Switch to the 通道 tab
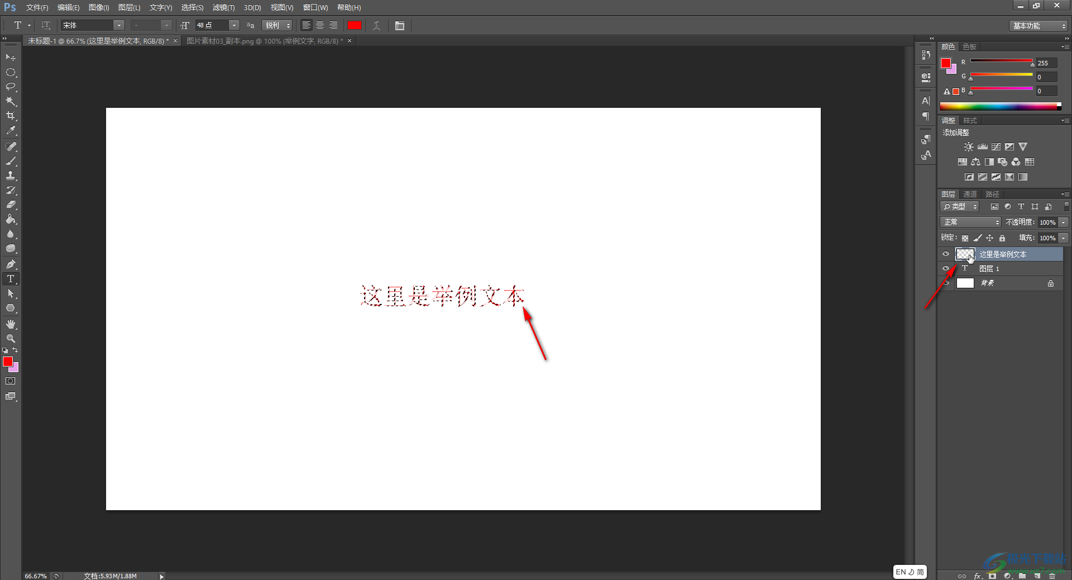 coord(970,194)
